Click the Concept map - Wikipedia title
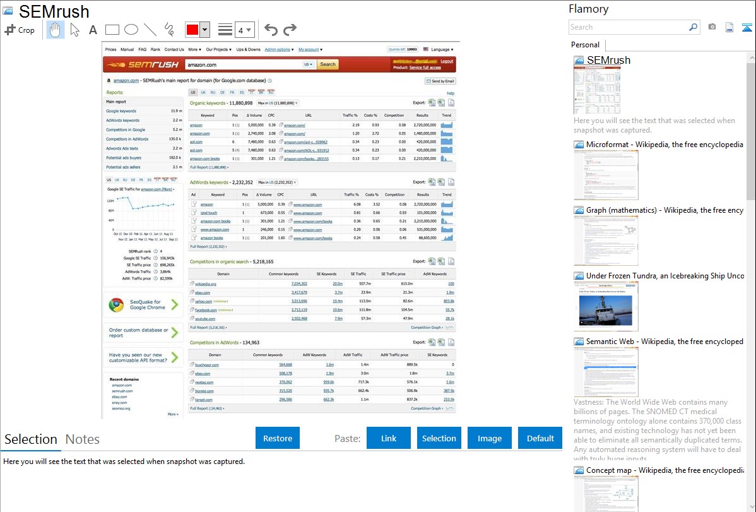The width and height of the screenshot is (756, 512). pyautogui.click(x=665, y=470)
